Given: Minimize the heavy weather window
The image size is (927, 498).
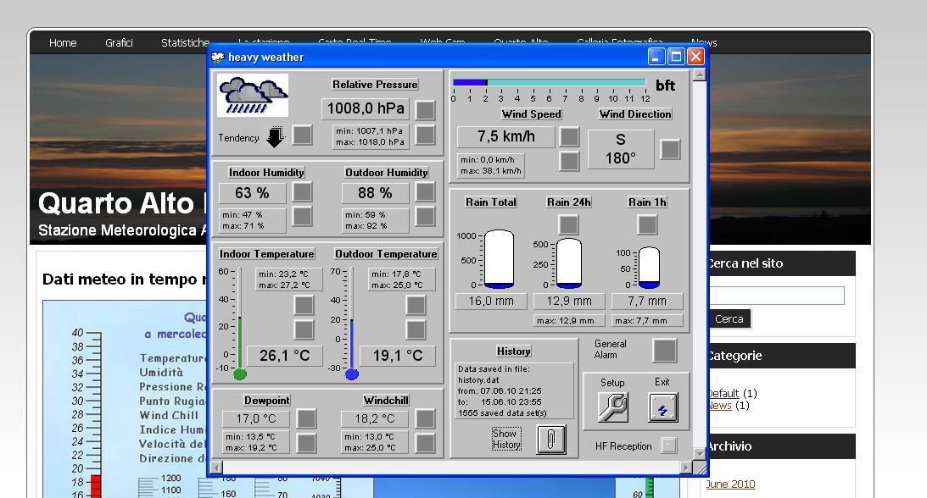Looking at the screenshot, I should tap(656, 57).
